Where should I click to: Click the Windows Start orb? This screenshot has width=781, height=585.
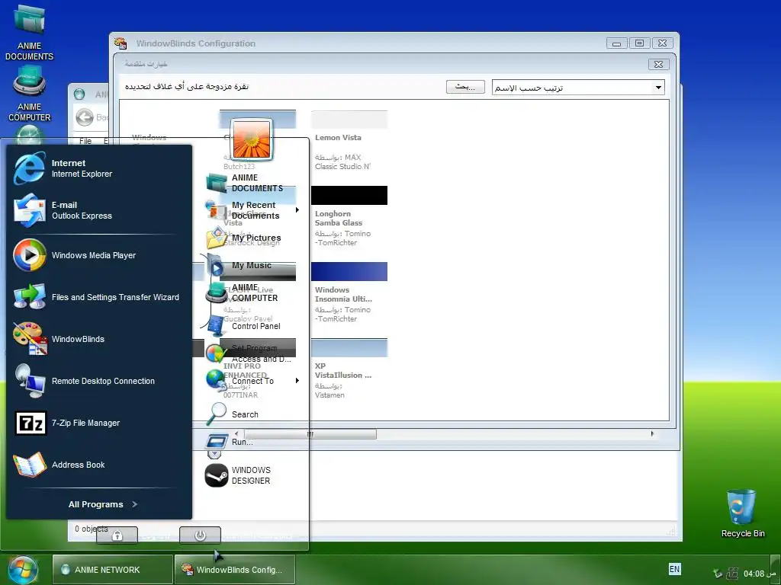22,570
